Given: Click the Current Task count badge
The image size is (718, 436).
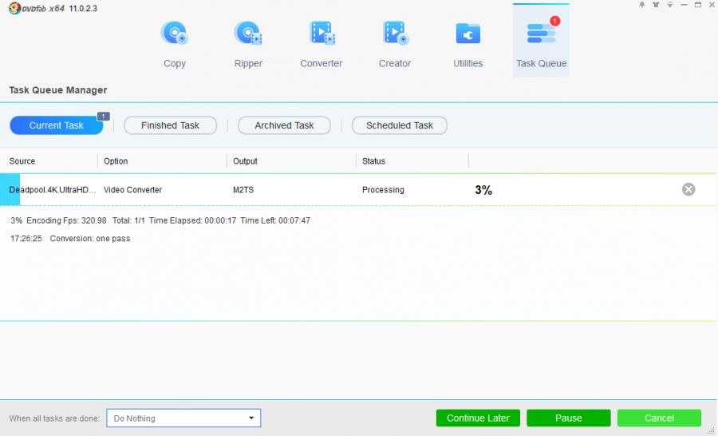Looking at the screenshot, I should tap(104, 117).
